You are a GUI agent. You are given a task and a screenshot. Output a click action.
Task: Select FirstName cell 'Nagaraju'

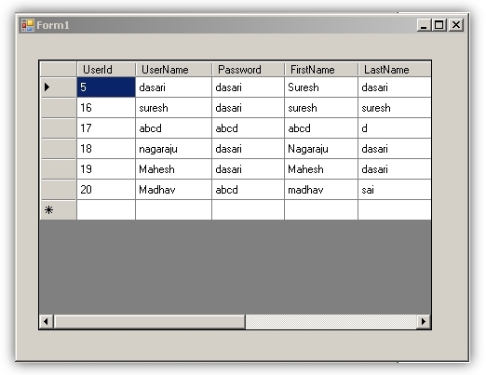click(321, 149)
